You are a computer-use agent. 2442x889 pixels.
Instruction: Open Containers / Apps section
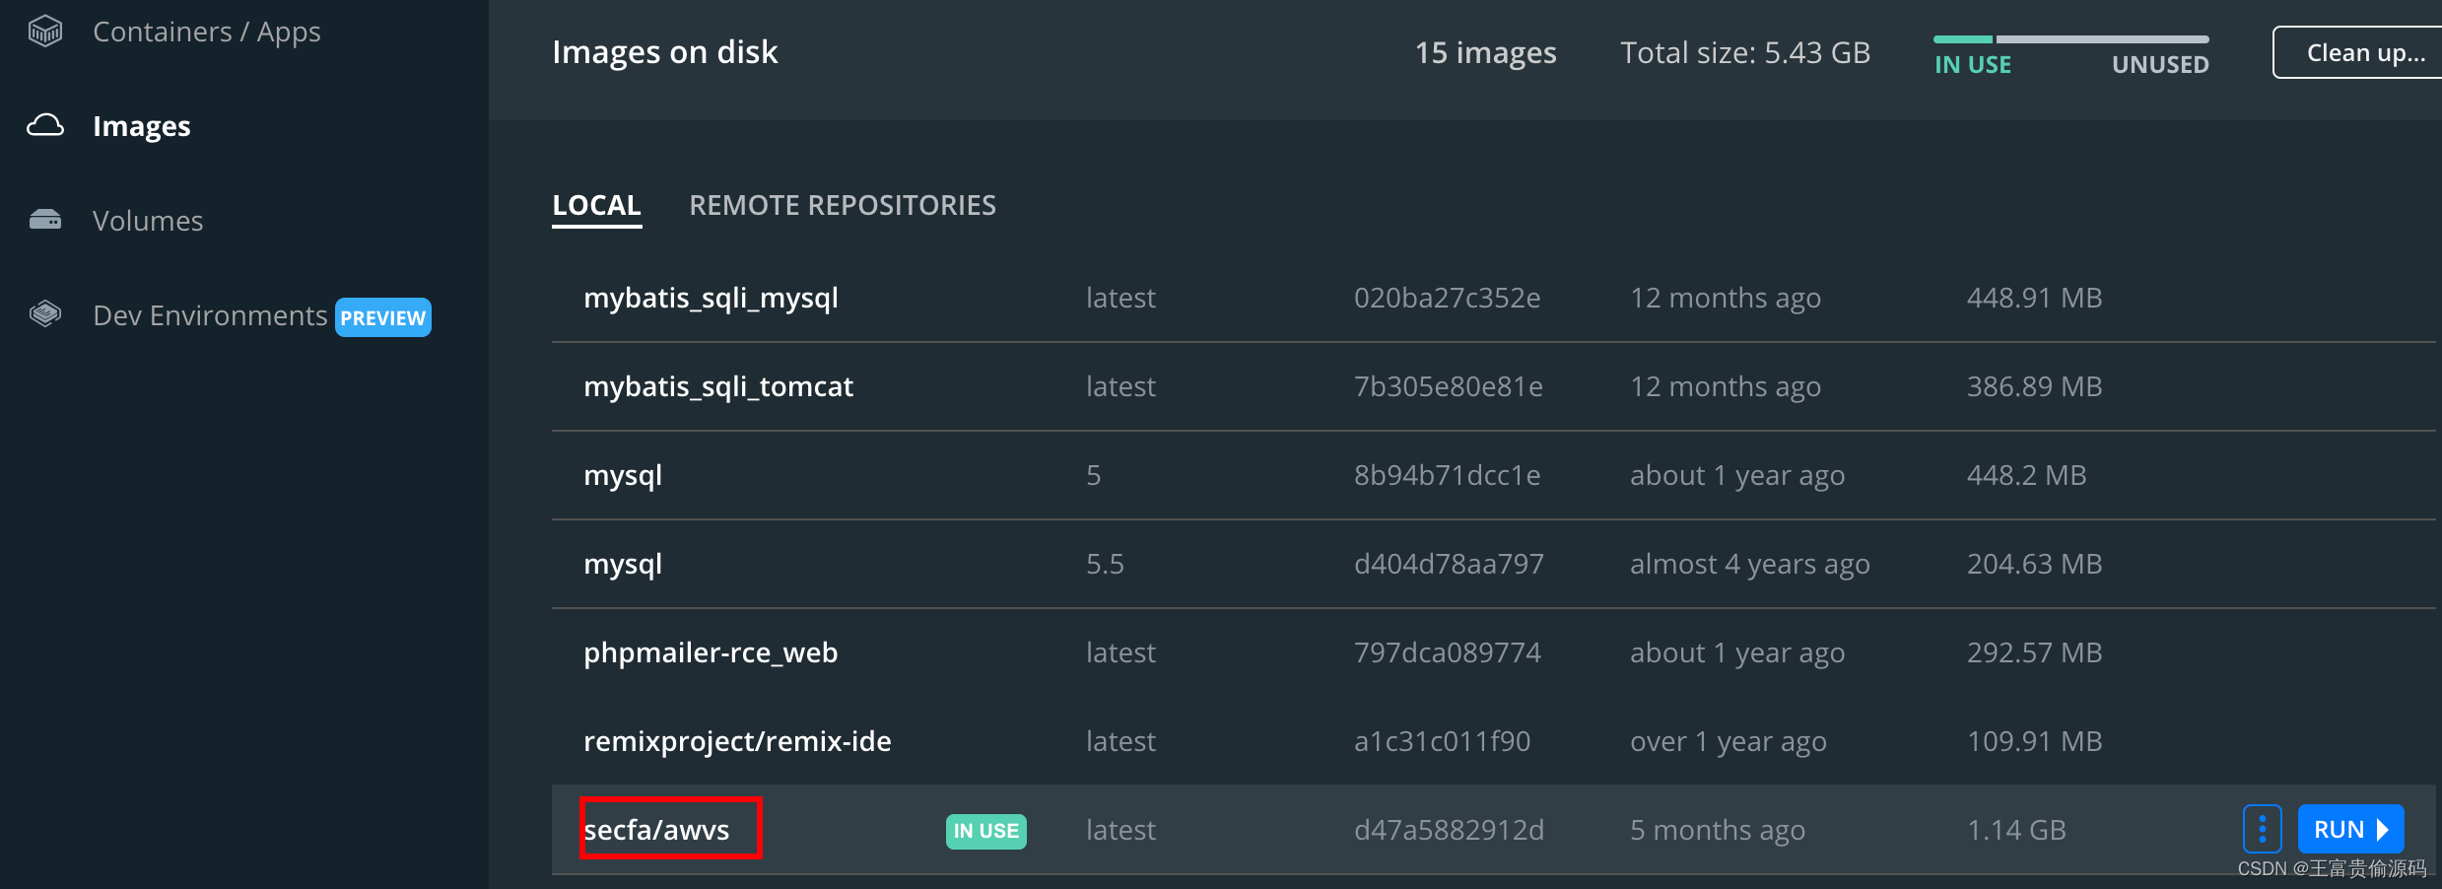(x=206, y=32)
